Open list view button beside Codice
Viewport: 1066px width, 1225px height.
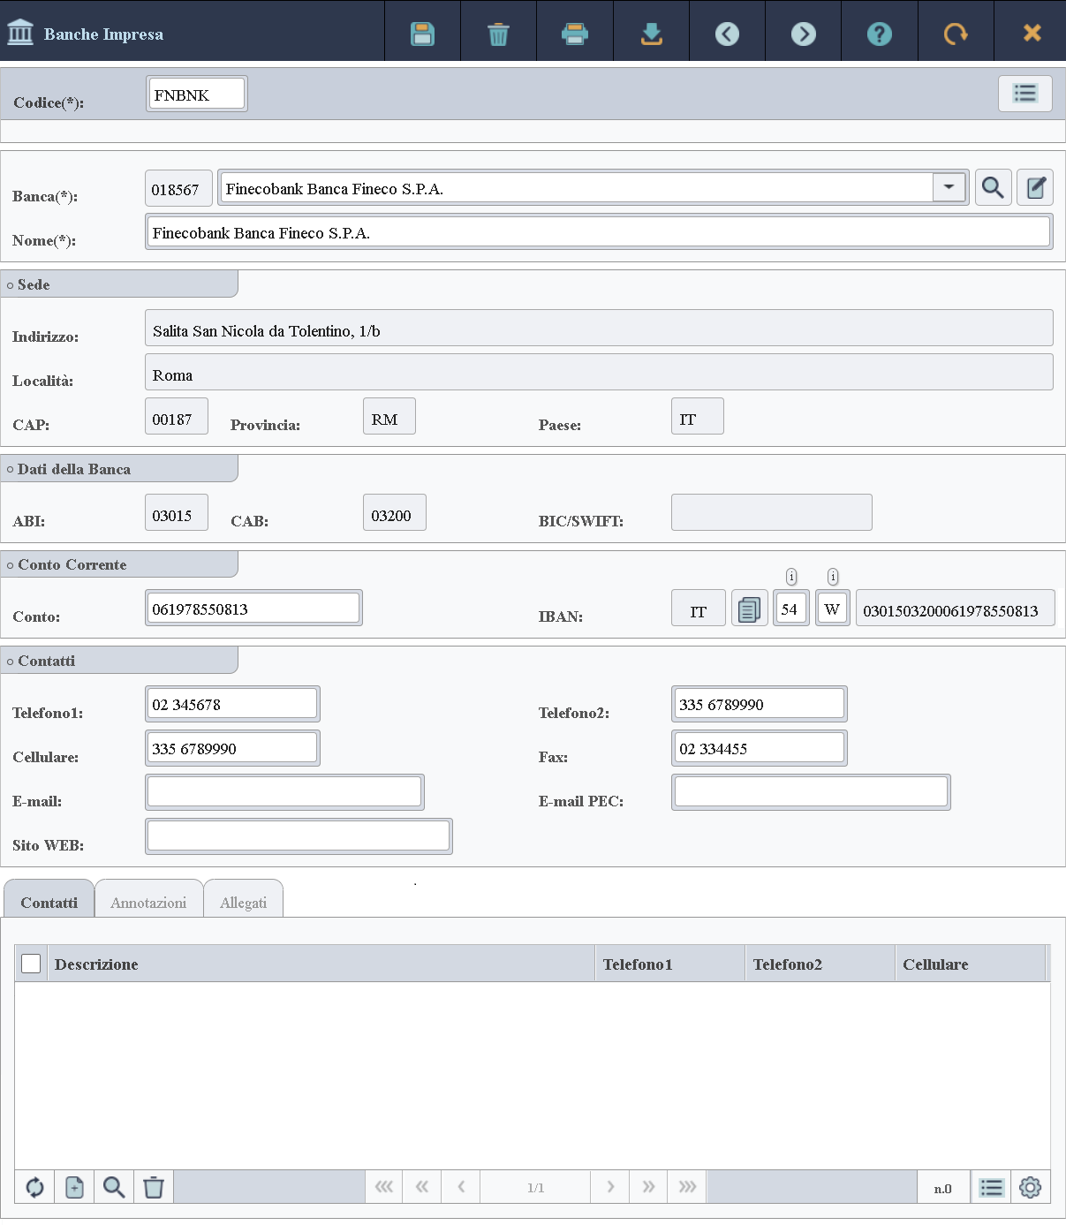tap(1025, 93)
